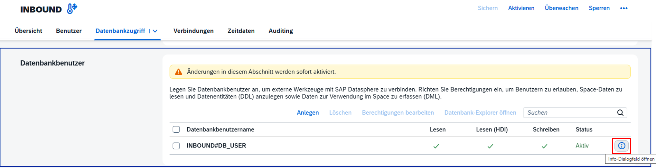This screenshot has height=168, width=656.
Task: Tick the select-all checkbox in header row
Action: 176,129
